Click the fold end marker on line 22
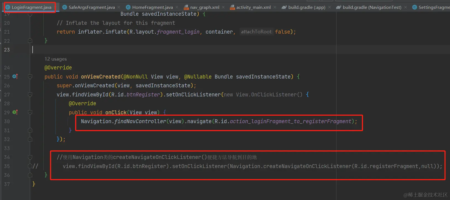450x200 pixels. [30, 41]
